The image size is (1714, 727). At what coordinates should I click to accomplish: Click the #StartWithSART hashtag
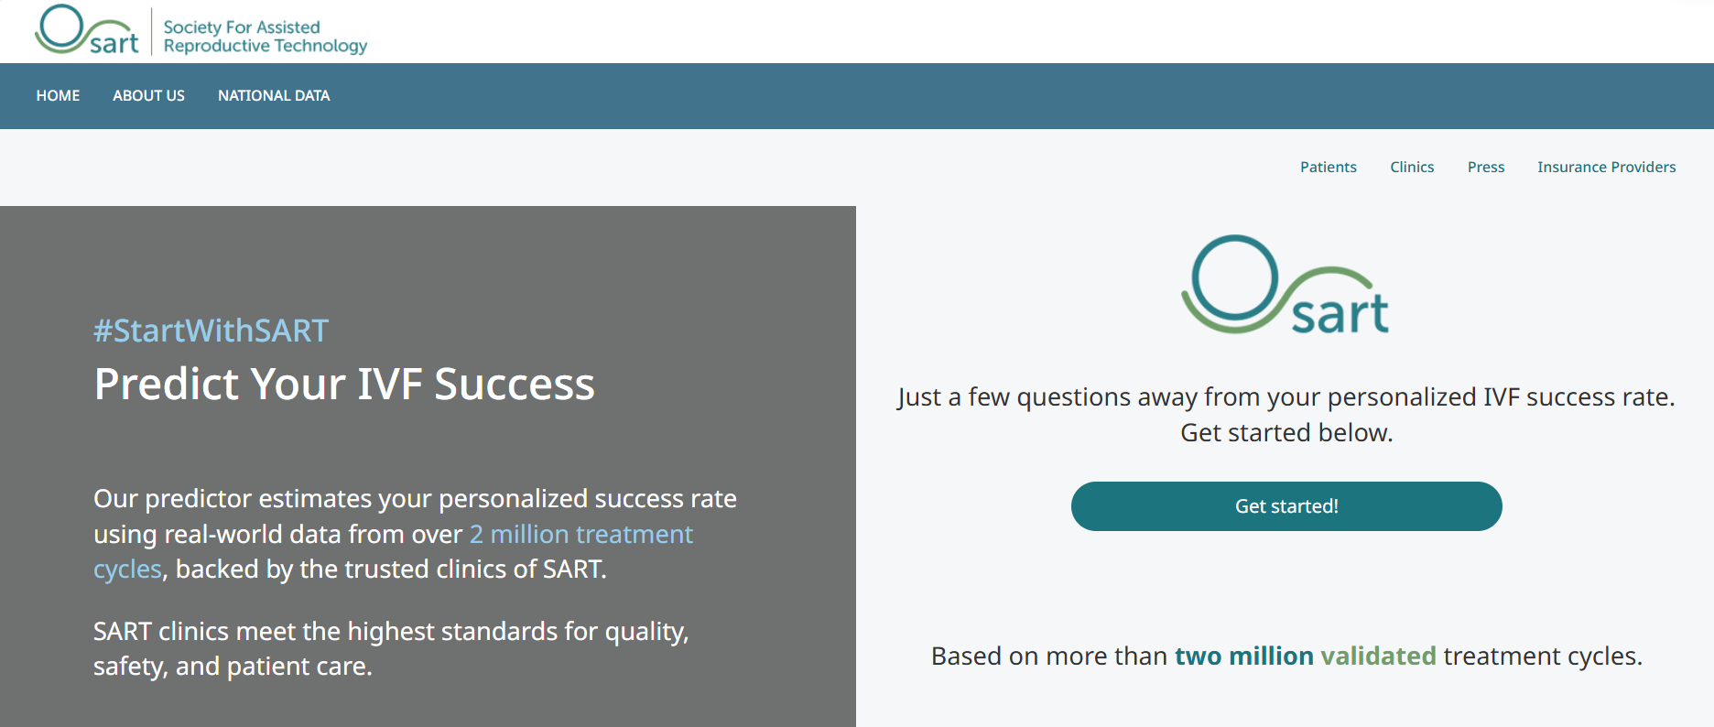tap(211, 331)
